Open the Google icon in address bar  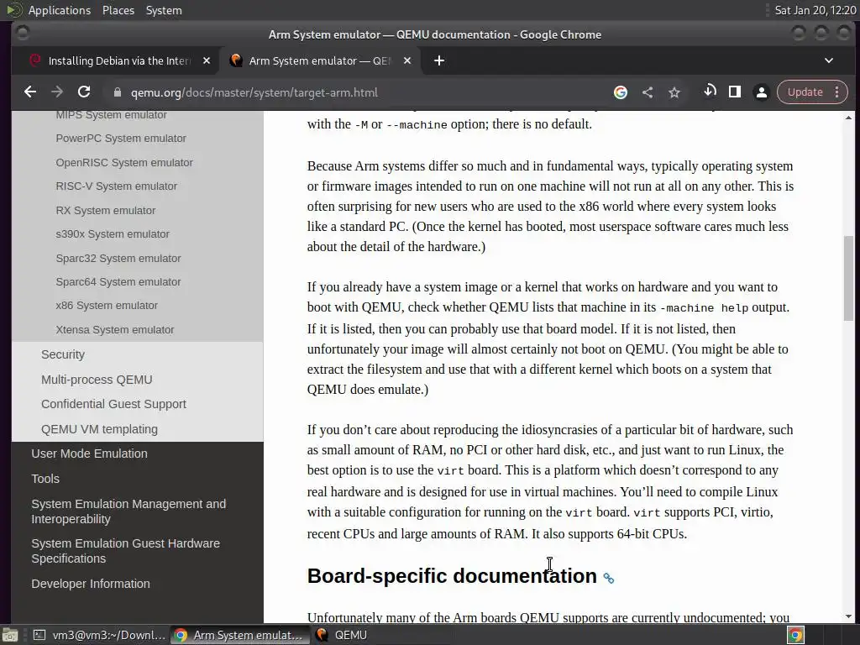coord(621,92)
